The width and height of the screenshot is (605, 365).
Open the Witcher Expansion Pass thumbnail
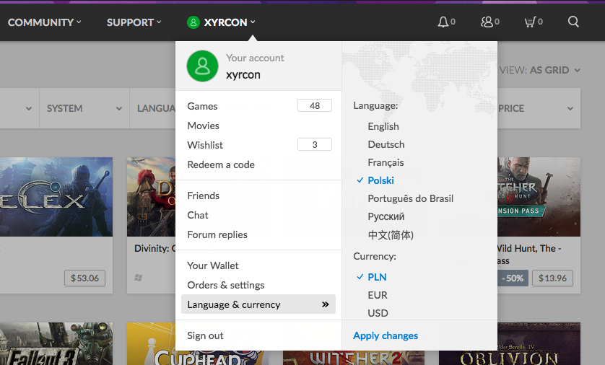[x=539, y=197]
